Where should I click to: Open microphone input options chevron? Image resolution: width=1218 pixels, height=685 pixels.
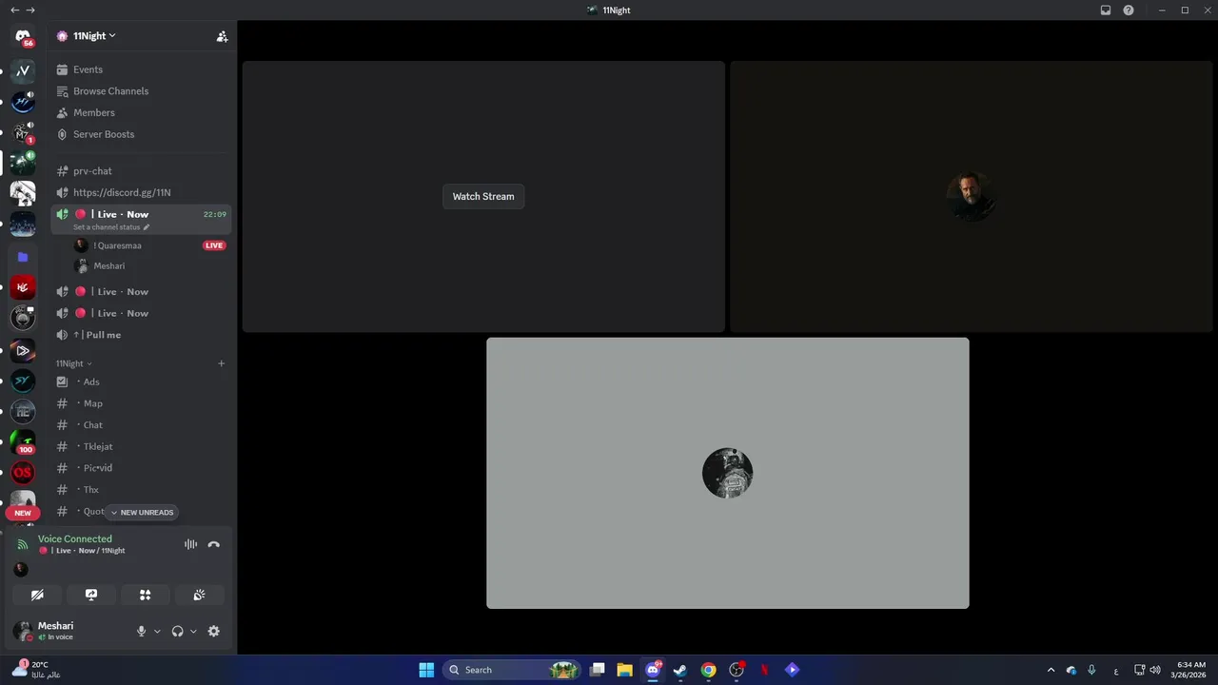coord(157,631)
